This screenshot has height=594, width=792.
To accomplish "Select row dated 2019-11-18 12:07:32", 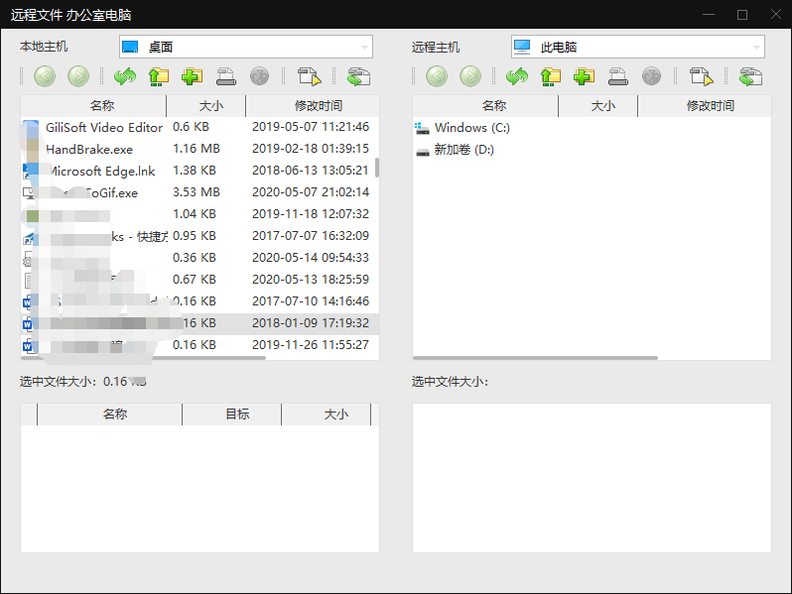I will coord(200,214).
